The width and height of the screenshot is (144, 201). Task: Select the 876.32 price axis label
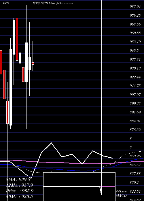135,130
